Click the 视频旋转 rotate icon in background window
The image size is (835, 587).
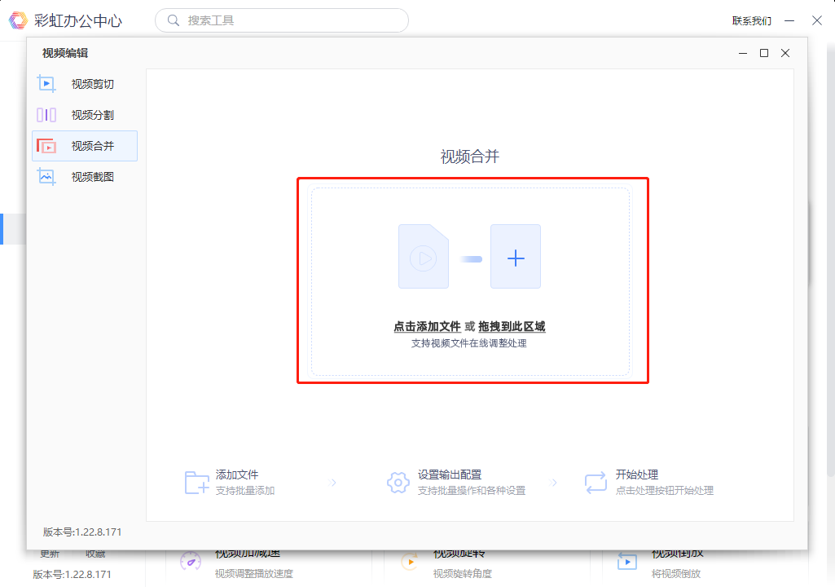[x=410, y=562]
